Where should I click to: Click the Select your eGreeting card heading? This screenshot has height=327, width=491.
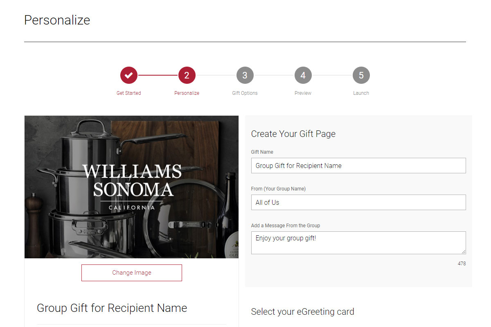point(303,311)
